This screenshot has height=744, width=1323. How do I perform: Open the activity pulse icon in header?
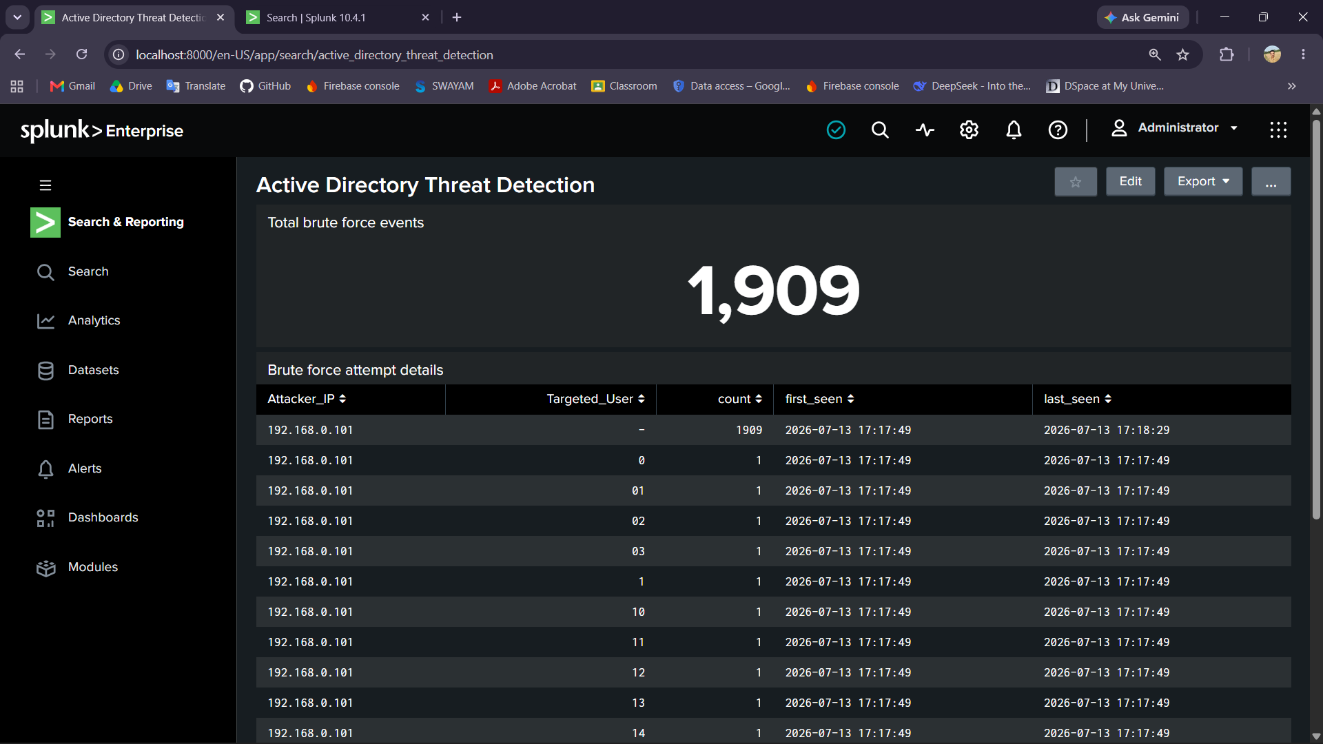(925, 130)
